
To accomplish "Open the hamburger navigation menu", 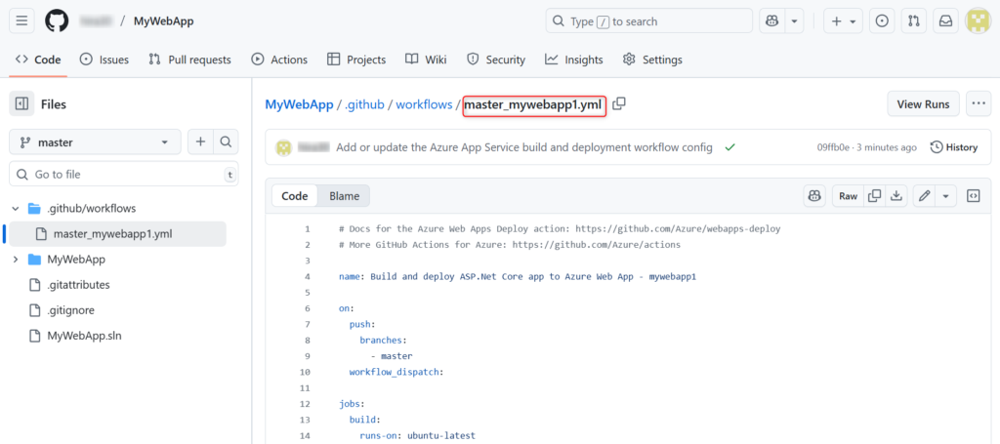I will tap(21, 21).
